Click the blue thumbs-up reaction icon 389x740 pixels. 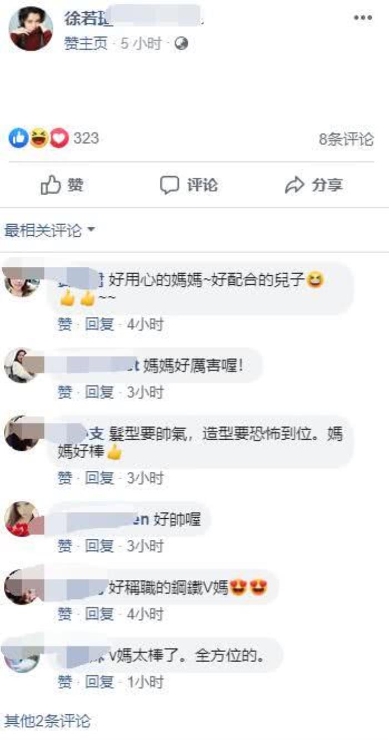pyautogui.click(x=18, y=138)
